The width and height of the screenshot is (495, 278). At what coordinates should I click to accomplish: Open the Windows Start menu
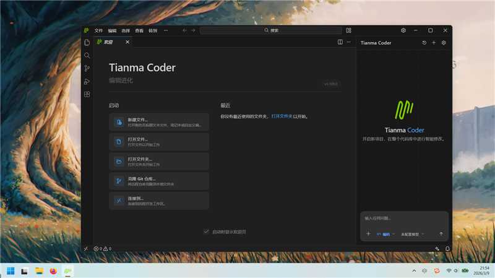[x=11, y=271]
